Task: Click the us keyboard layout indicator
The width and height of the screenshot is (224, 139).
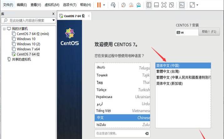Action: point(187,32)
